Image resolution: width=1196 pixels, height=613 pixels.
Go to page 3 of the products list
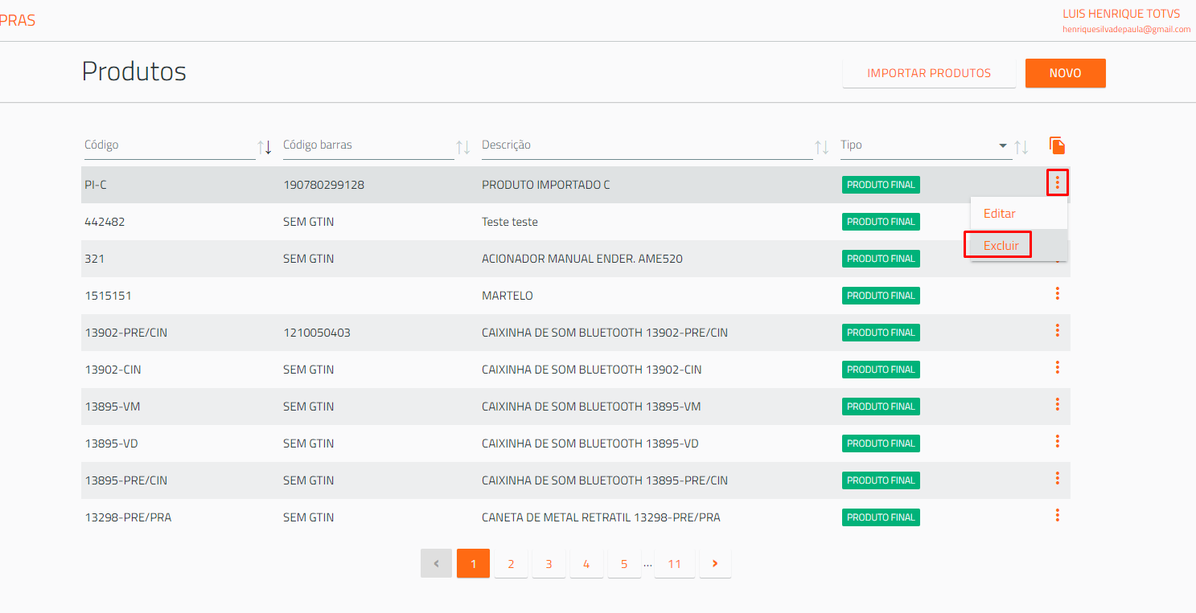(549, 564)
